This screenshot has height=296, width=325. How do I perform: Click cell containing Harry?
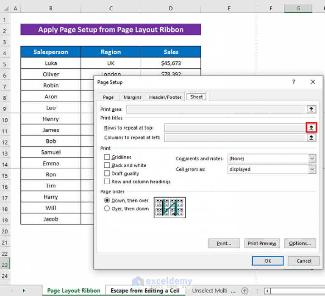(x=50, y=196)
